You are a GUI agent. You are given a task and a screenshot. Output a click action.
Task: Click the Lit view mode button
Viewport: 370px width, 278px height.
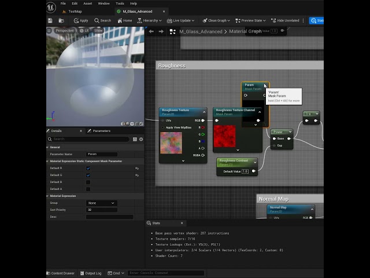tap(84, 31)
